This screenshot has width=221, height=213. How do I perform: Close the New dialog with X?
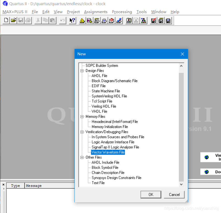182,54
